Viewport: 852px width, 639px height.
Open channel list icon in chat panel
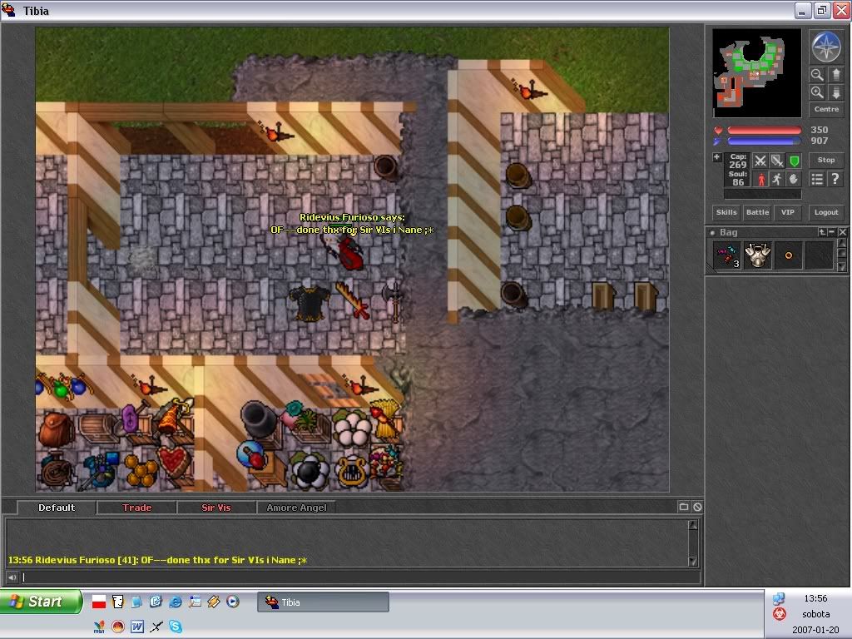[x=684, y=507]
